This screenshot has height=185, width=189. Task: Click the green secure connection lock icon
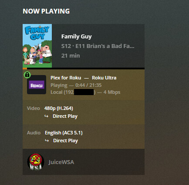tap(27, 75)
